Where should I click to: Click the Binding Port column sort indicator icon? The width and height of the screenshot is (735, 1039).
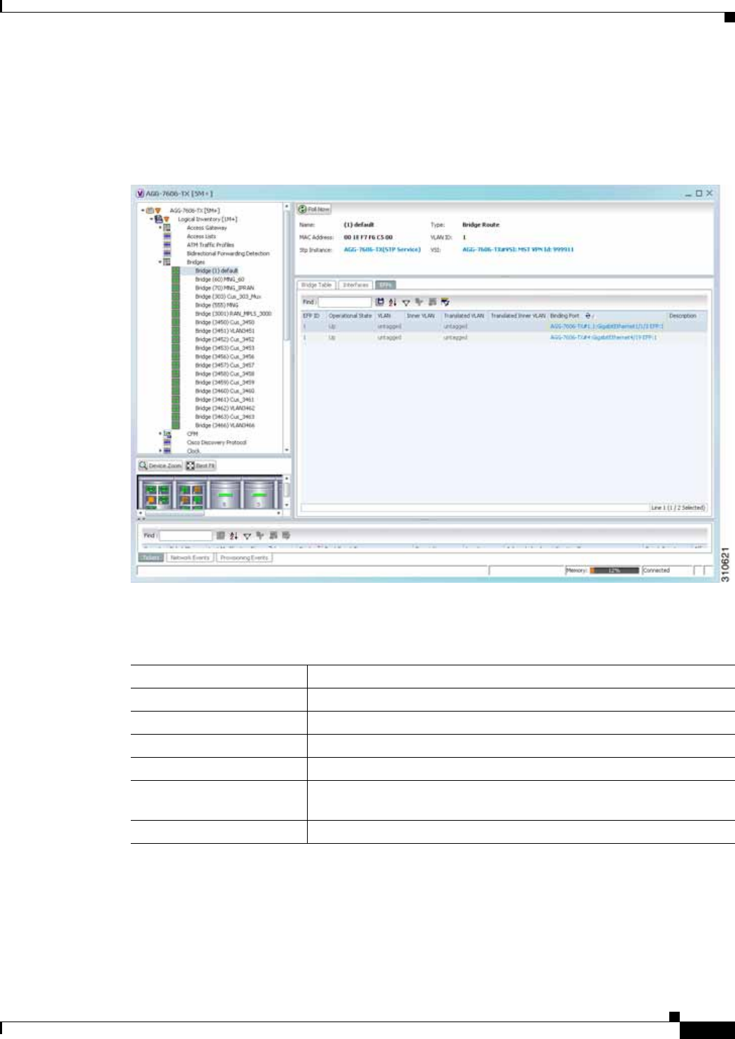coord(588,316)
